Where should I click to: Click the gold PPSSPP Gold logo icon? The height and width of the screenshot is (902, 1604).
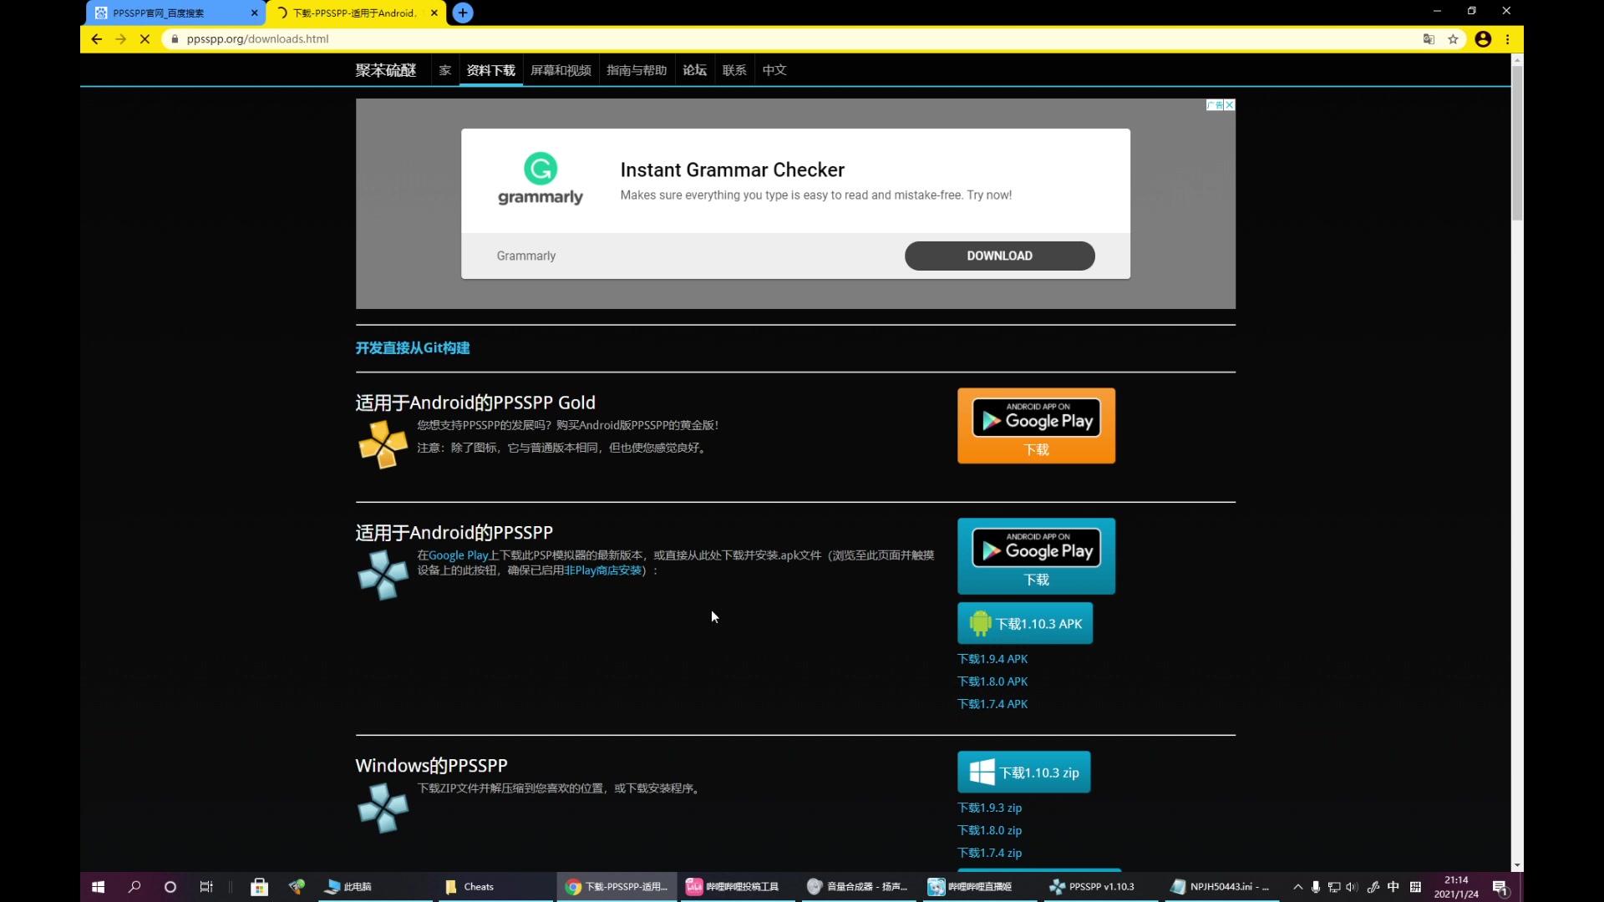pyautogui.click(x=383, y=443)
